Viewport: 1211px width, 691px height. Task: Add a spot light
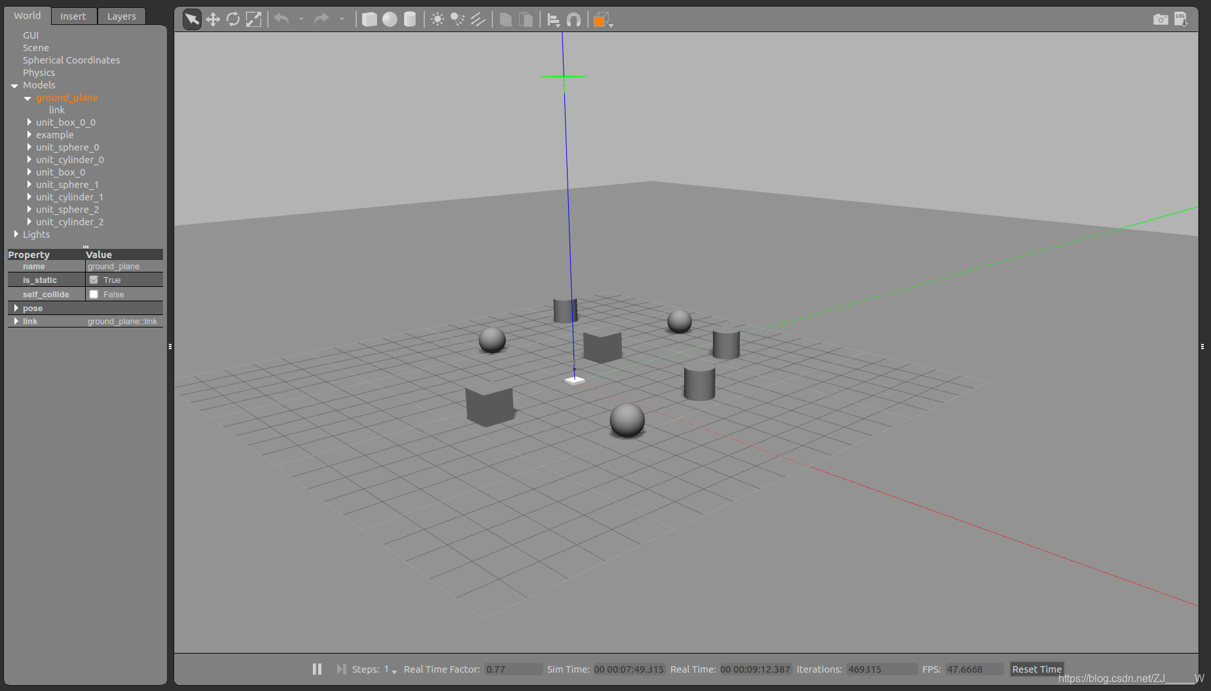(458, 19)
